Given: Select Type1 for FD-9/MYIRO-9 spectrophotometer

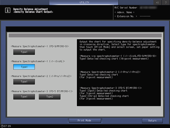Looking at the screenshot, I should pos(24,52).
